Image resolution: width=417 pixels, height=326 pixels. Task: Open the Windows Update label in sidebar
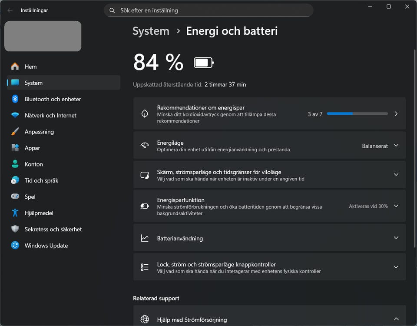click(46, 245)
